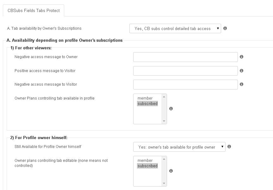The image size is (273, 190).
Task: Click up arrow of editable plans list scrollbar
Action: pyautogui.click(x=164, y=159)
